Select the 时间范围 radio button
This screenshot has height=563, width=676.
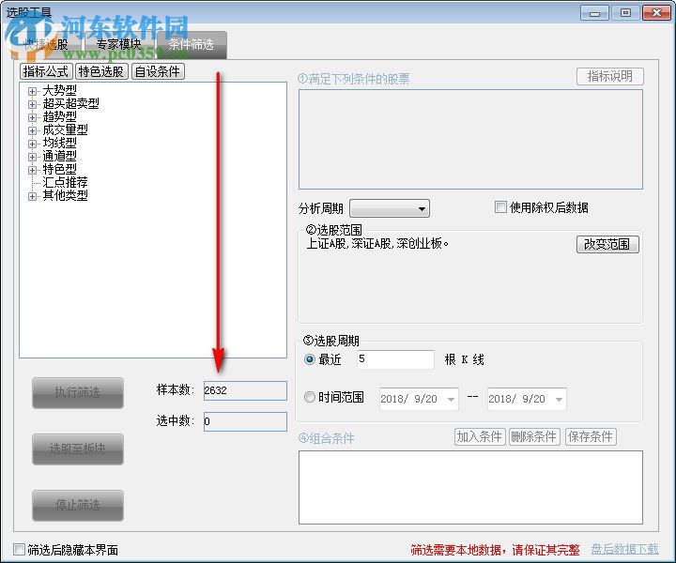310,397
